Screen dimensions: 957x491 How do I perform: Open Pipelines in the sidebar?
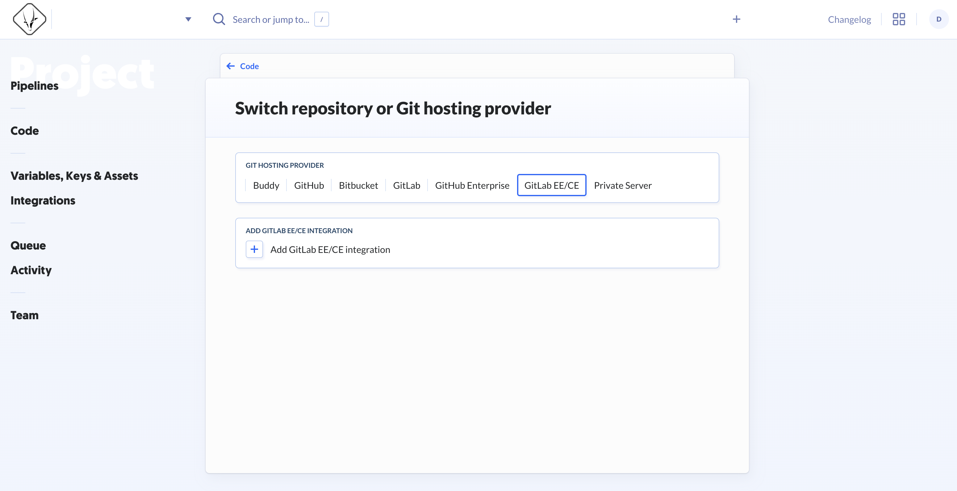pos(35,86)
